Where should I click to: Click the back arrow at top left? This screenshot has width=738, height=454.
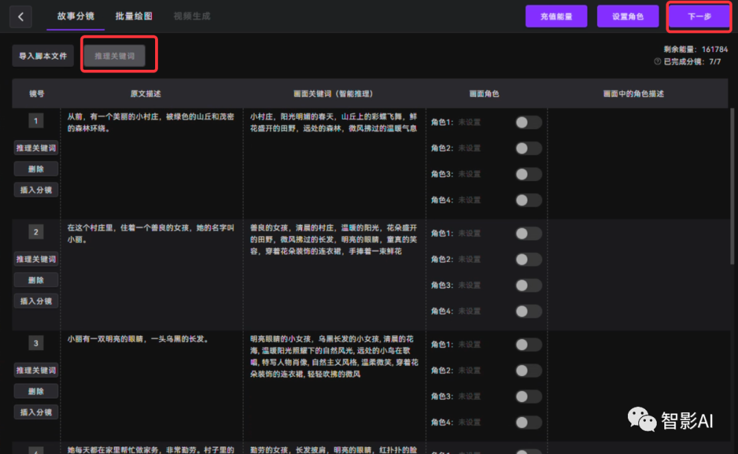20,16
